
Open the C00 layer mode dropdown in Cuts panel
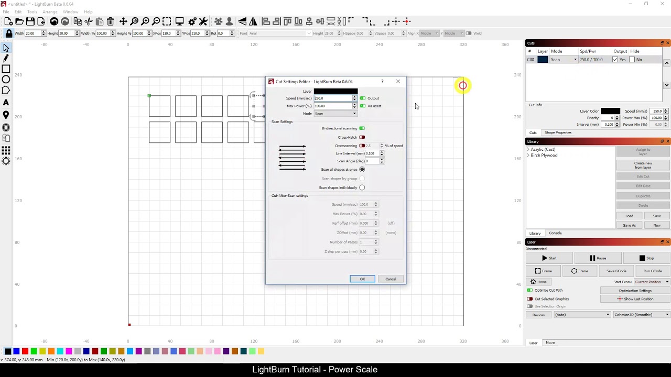[x=564, y=60]
